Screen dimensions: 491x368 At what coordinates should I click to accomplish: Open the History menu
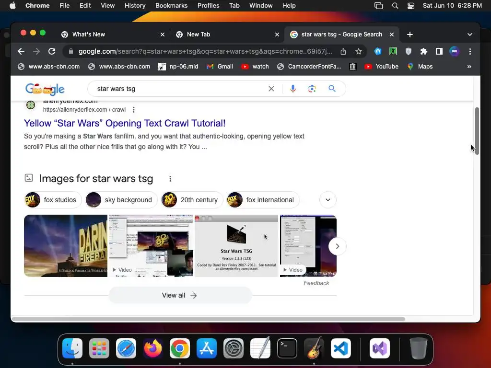[x=135, y=6]
